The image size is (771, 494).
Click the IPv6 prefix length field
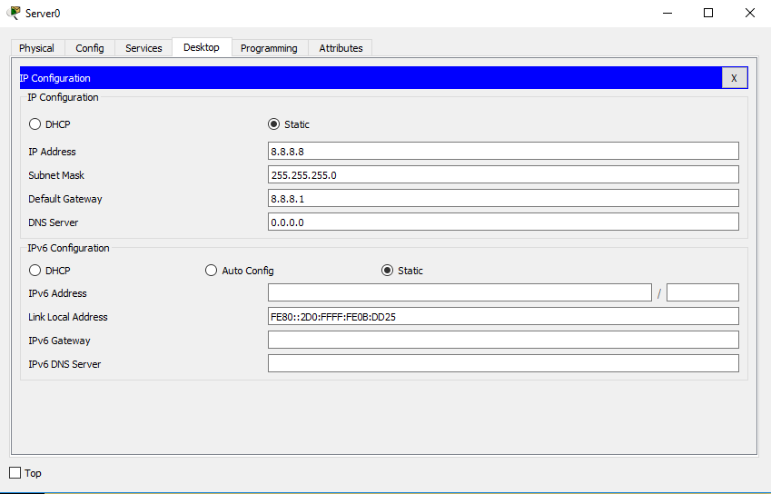click(703, 292)
